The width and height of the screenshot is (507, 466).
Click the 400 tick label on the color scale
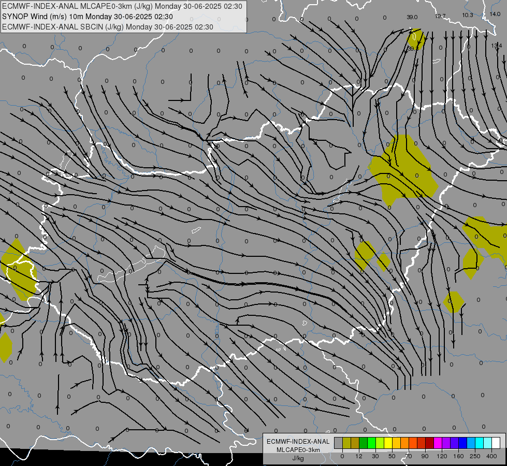(491, 456)
